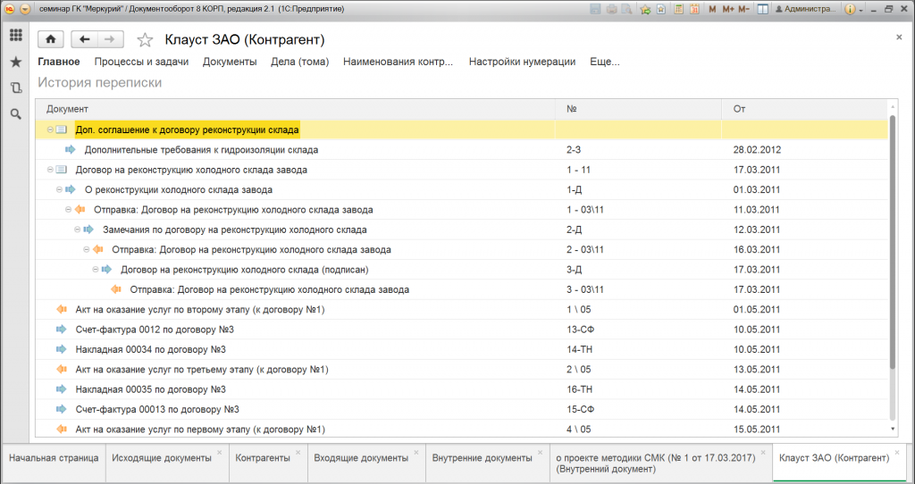
Task: Click the save diskette icon in title bar
Action: pos(595,9)
